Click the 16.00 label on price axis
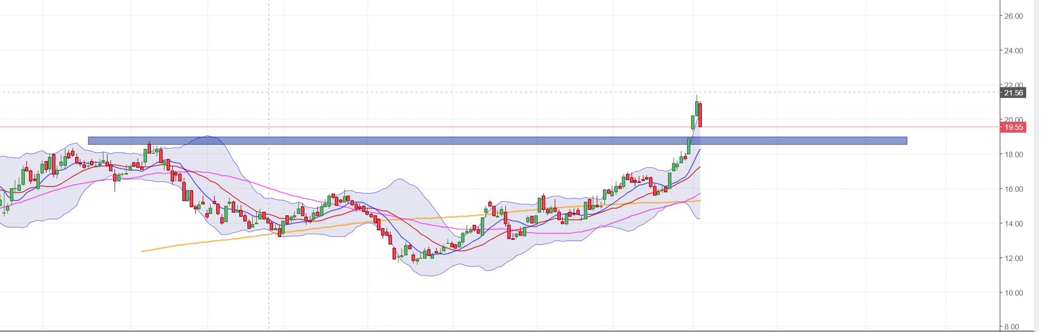The image size is (1042, 332). pos(1013,189)
